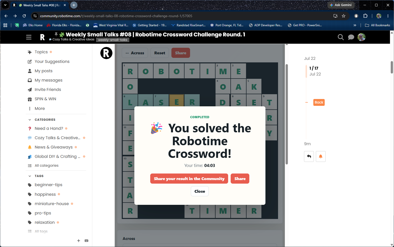Viewport: 394px width, 247px height.
Task: Go forward using browser forward arrow
Action: [15, 16]
